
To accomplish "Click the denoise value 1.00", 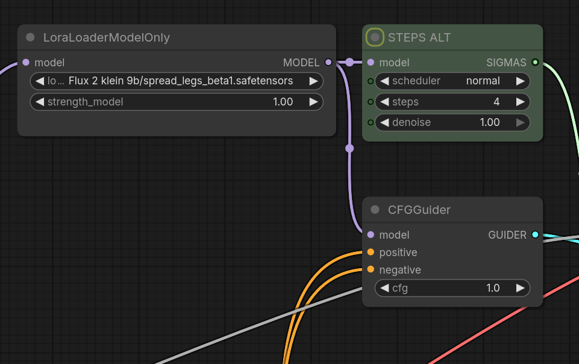I will (x=490, y=122).
